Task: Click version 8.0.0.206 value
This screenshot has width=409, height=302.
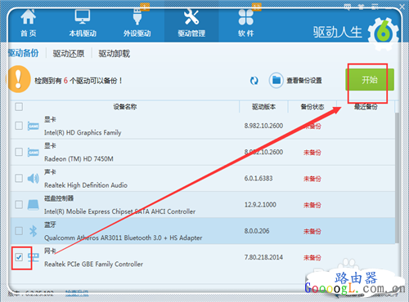Action: coord(257,231)
